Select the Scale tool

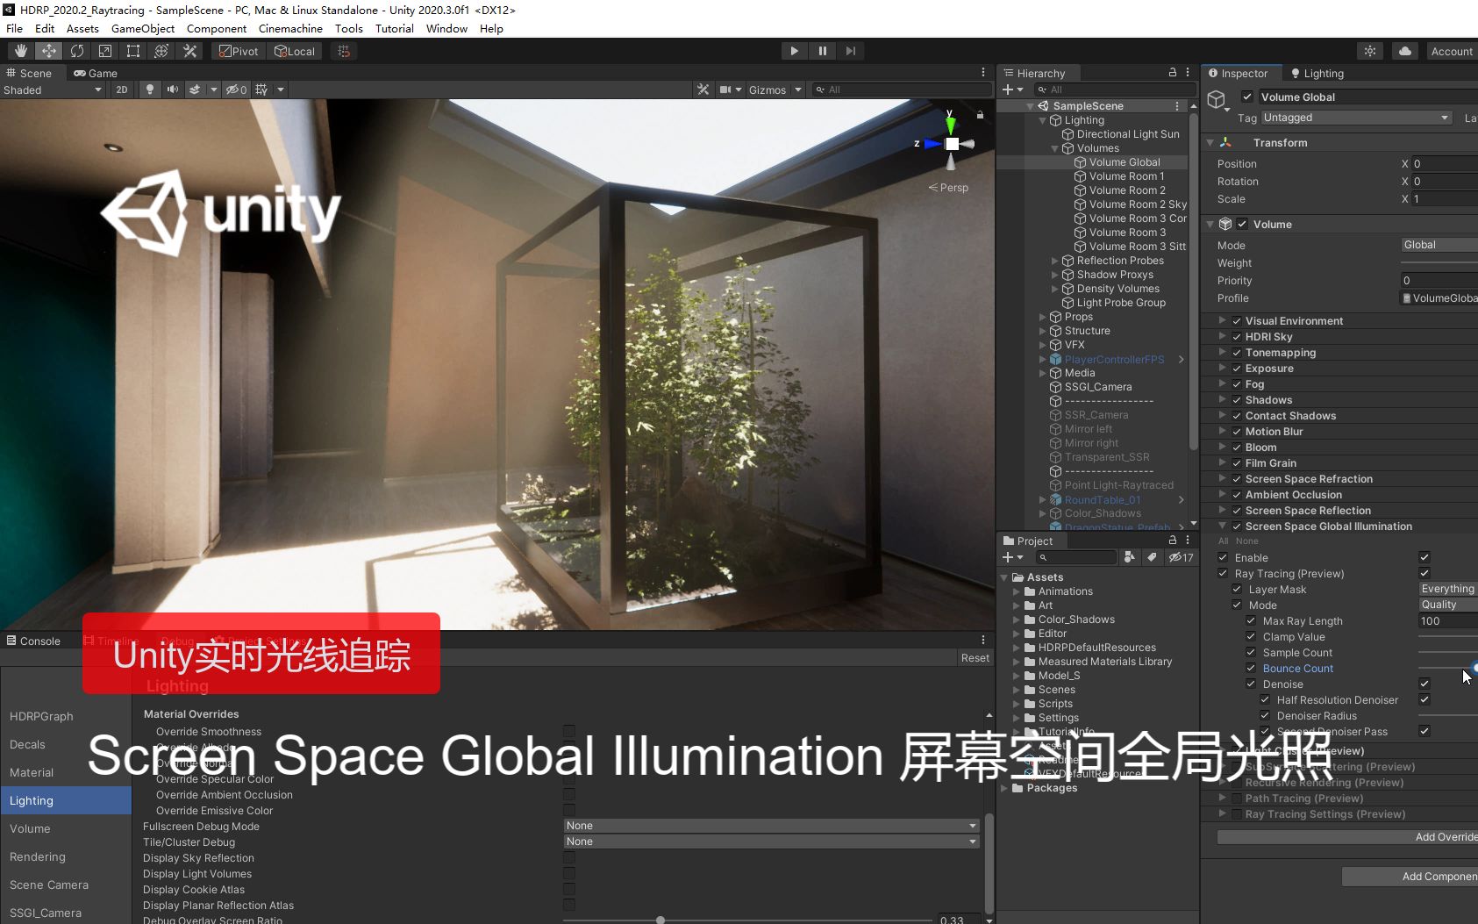[x=105, y=50]
